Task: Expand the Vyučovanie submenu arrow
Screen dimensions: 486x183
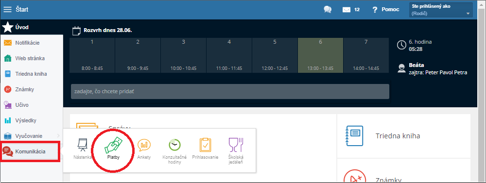Action: pyautogui.click(x=59, y=136)
